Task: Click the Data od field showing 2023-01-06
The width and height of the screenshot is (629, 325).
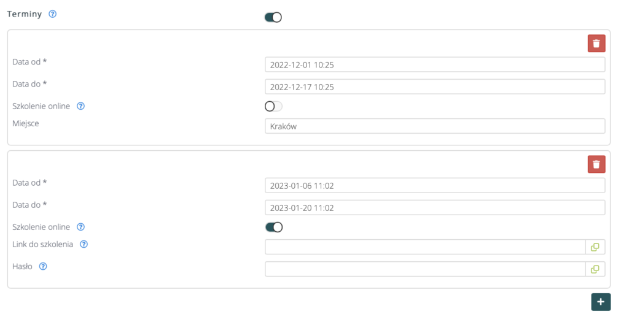Action: tap(434, 186)
